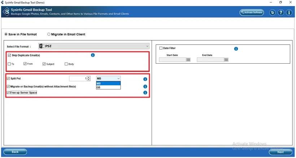
Task: Open the End Date calendar picker
Action: tap(226, 60)
